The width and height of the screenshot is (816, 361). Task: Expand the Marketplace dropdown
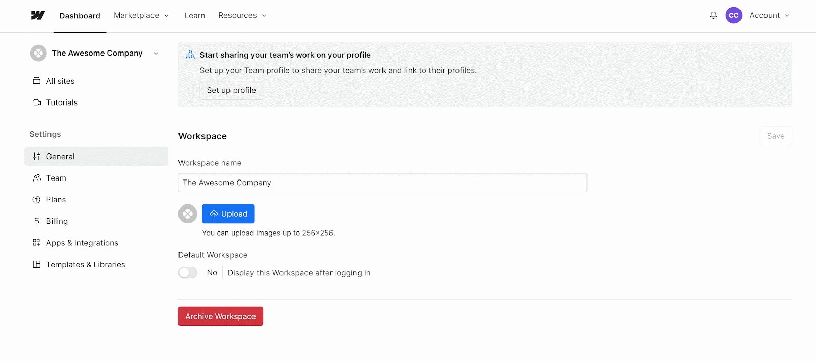pos(141,15)
